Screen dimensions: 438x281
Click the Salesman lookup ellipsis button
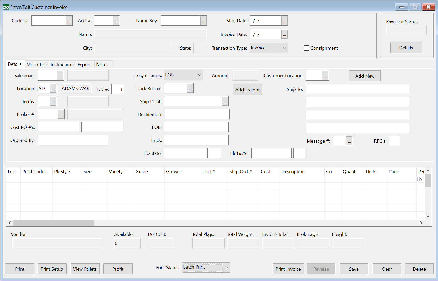coord(60,76)
